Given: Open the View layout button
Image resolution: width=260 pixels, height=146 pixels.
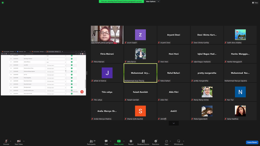Looking at the screenshot, I should (x=255, y=3).
